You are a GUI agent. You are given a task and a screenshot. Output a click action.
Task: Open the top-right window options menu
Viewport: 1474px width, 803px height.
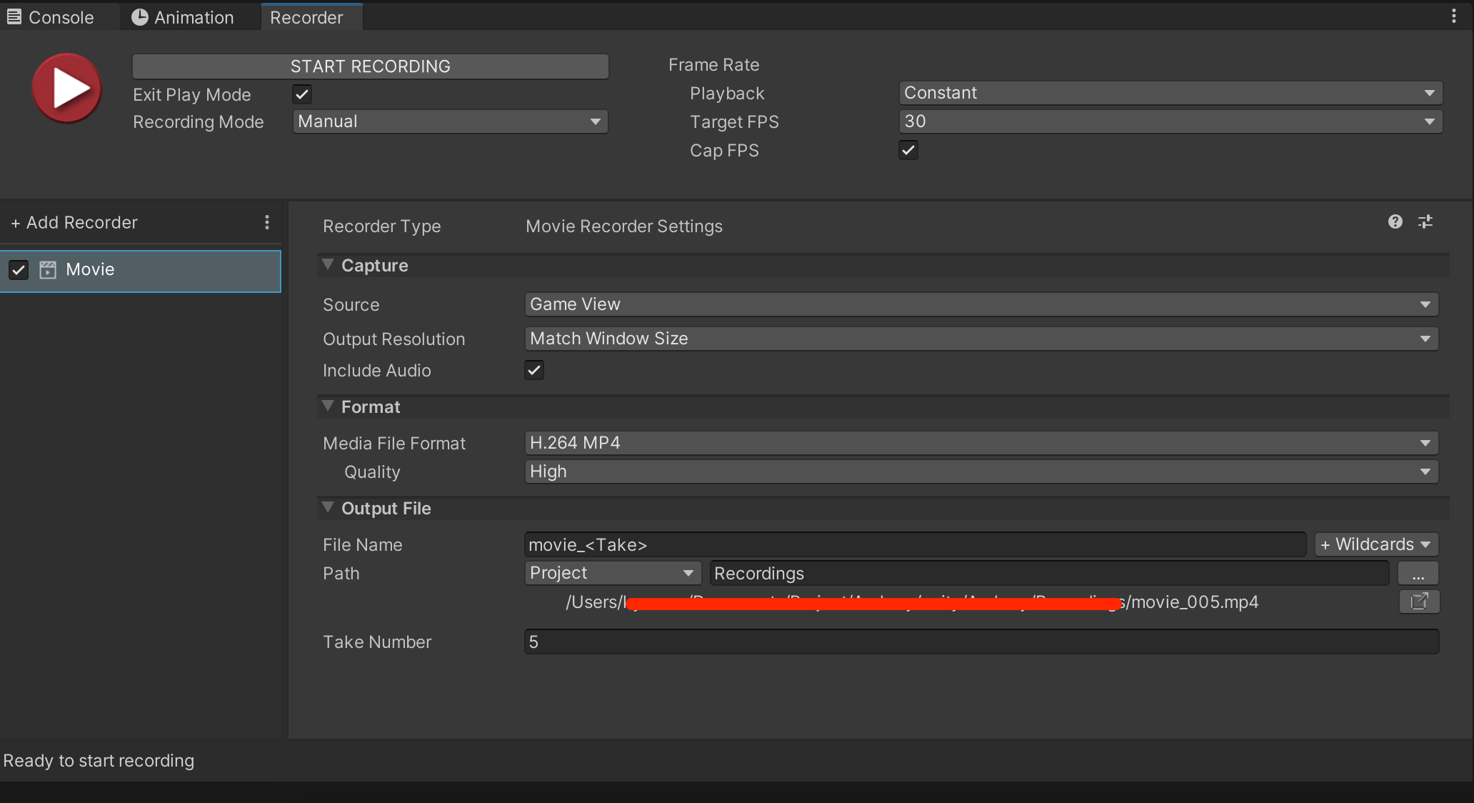click(x=1455, y=16)
